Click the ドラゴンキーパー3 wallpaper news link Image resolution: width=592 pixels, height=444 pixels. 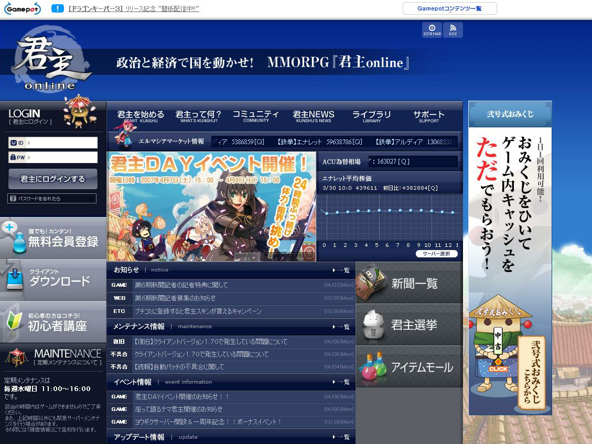[134, 8]
